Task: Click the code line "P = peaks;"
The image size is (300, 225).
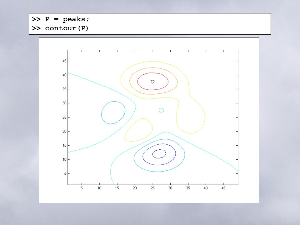Action: coord(67,19)
